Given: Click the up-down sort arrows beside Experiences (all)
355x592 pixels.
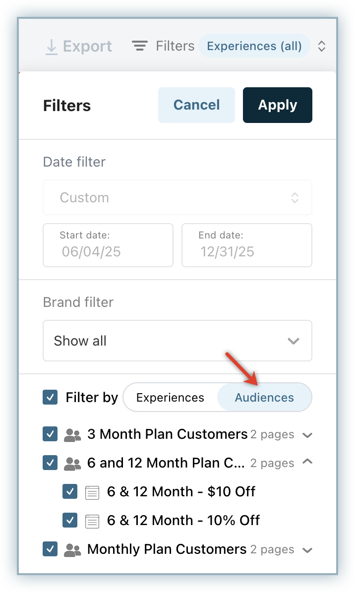Looking at the screenshot, I should [322, 46].
